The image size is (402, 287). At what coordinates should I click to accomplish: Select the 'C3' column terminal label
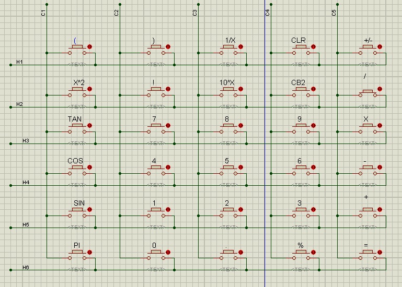(194, 13)
